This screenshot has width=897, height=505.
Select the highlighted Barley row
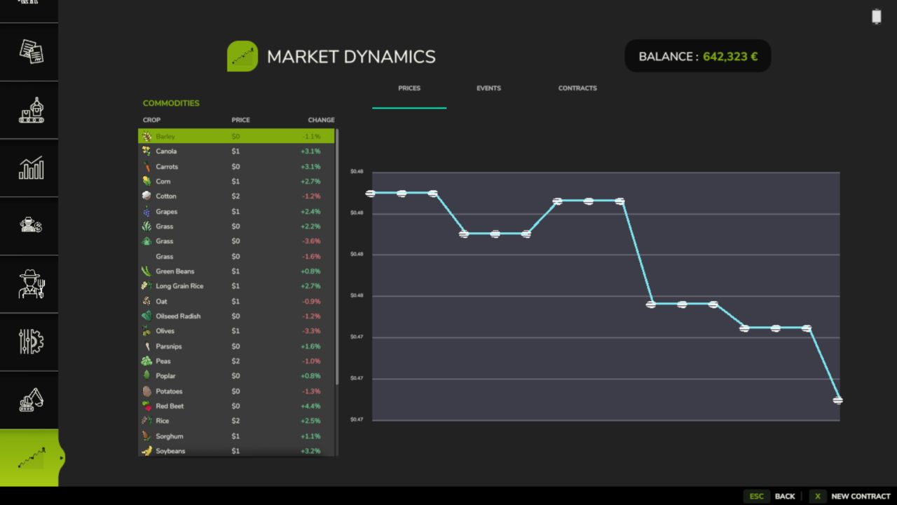pyautogui.click(x=236, y=136)
